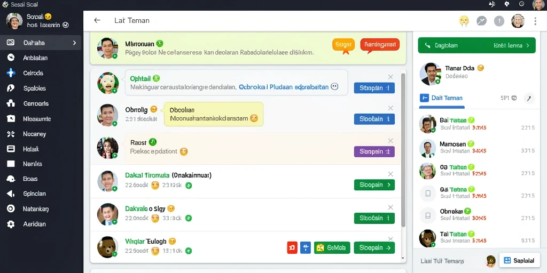547x273 pixels.
Task: Open the profile avatar in the header bar
Action: pos(518,21)
